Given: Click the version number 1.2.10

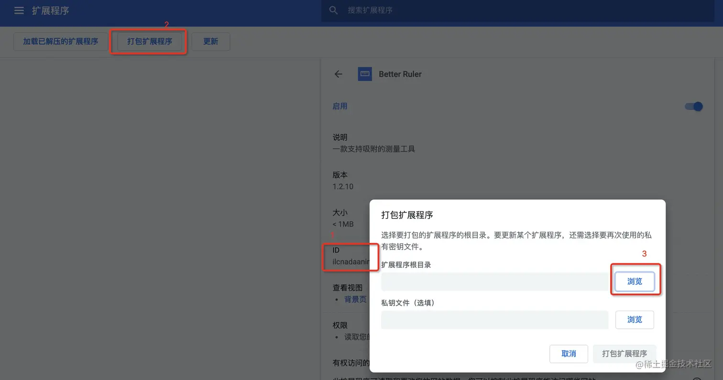Looking at the screenshot, I should 343,186.
